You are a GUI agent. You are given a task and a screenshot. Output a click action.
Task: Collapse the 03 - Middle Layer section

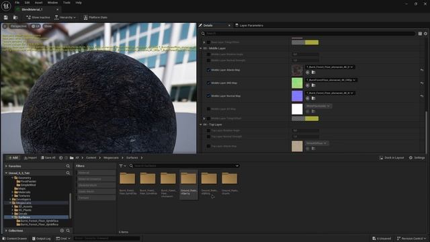(x=201, y=48)
